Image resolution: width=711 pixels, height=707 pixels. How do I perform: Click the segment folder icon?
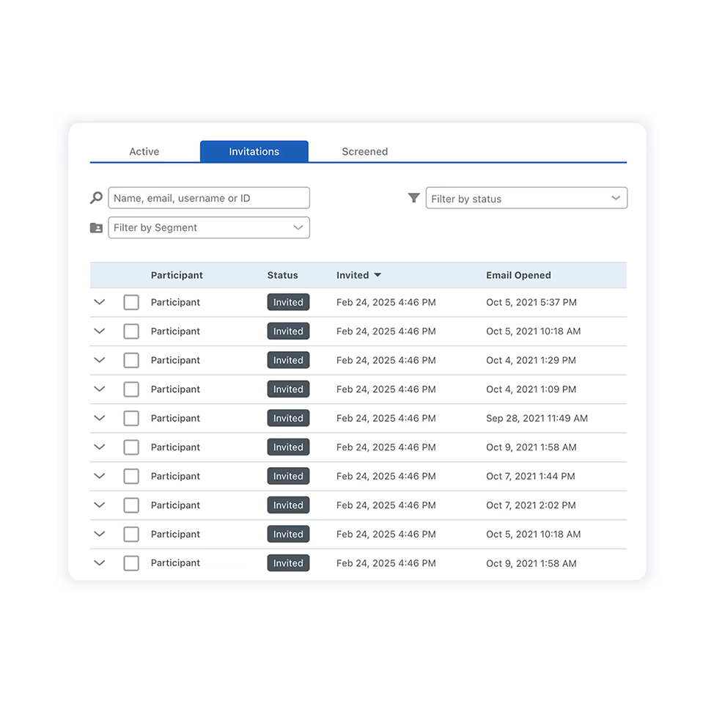(97, 228)
